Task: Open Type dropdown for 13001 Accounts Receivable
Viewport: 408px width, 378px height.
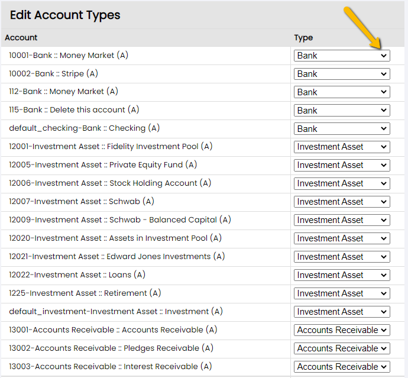Action: coord(342,330)
